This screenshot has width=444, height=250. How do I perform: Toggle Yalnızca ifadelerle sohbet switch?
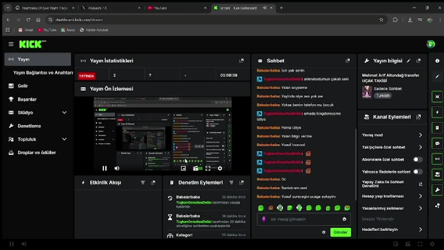418,172
